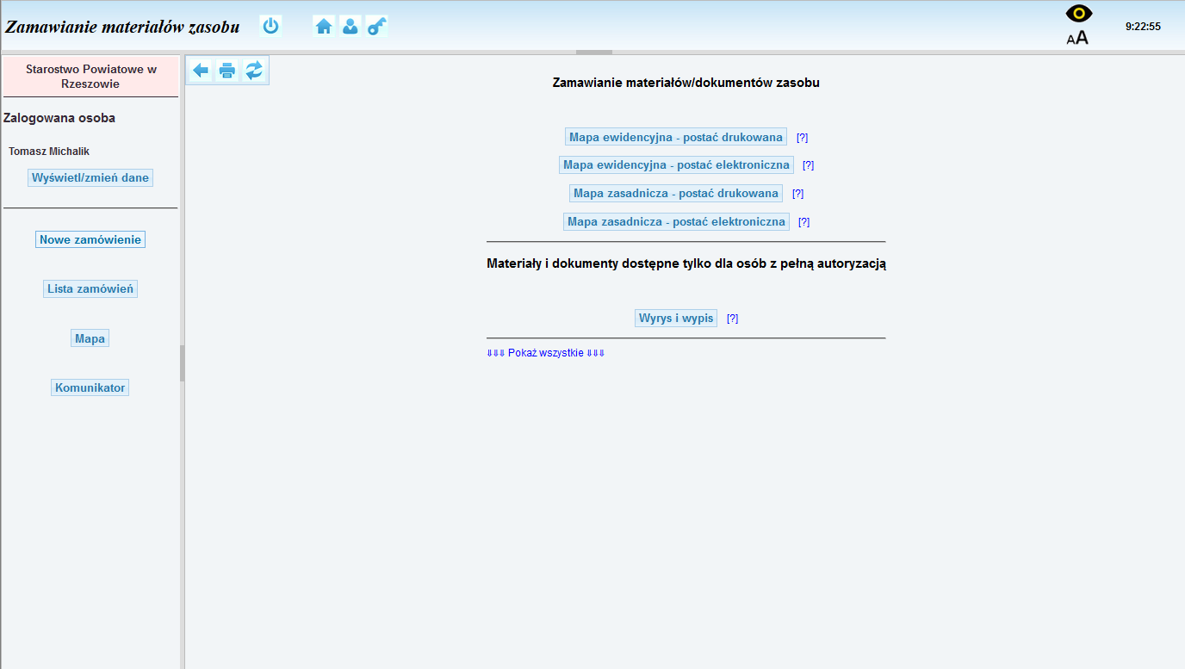
Task: Click Wyświetl/zmień dane button
Action: click(x=90, y=177)
